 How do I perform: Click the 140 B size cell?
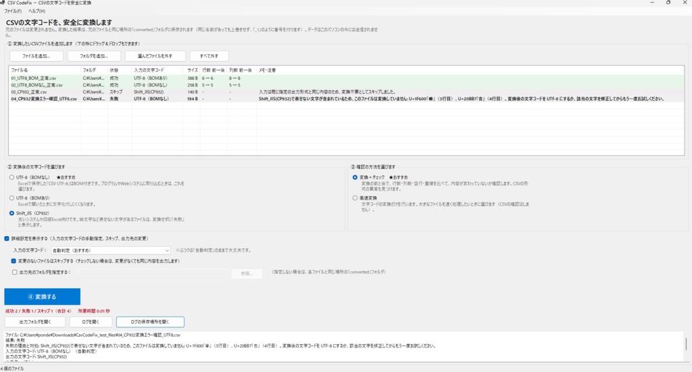193,92
